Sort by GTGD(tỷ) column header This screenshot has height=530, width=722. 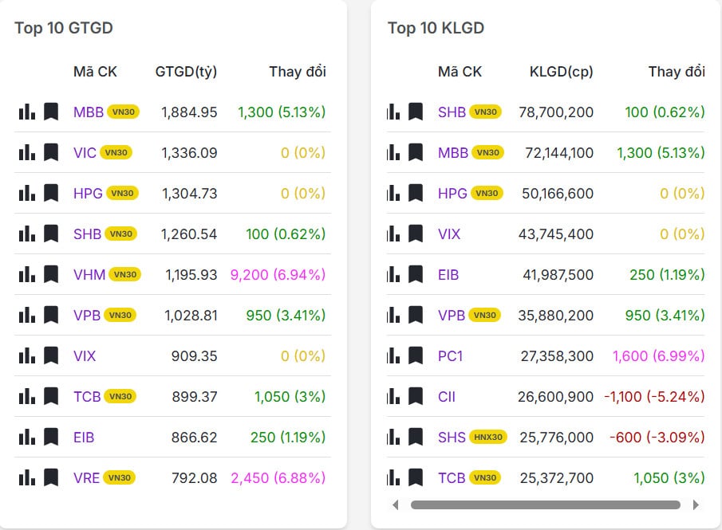pyautogui.click(x=186, y=72)
